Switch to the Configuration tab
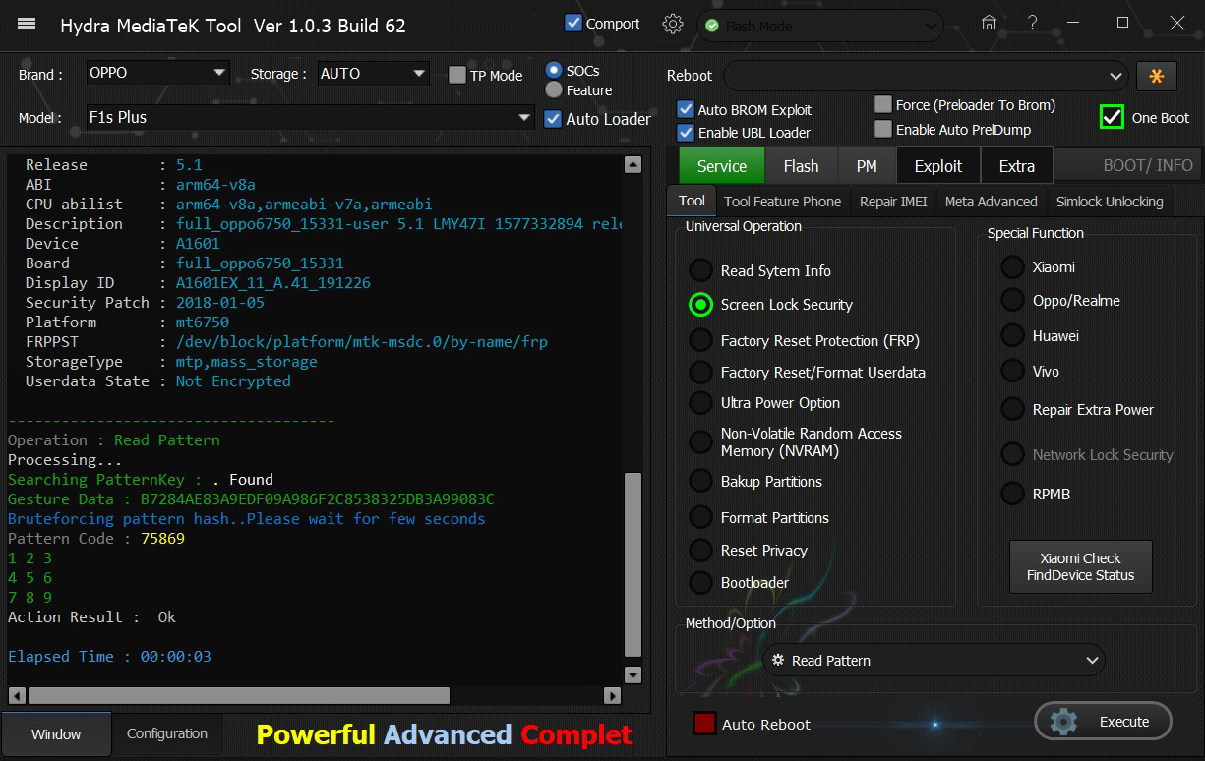The image size is (1205, 761). [x=167, y=733]
